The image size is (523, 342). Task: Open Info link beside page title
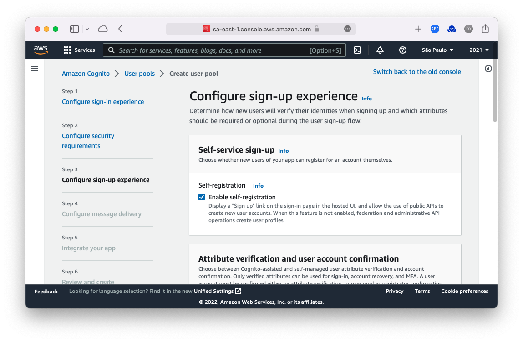[366, 99]
